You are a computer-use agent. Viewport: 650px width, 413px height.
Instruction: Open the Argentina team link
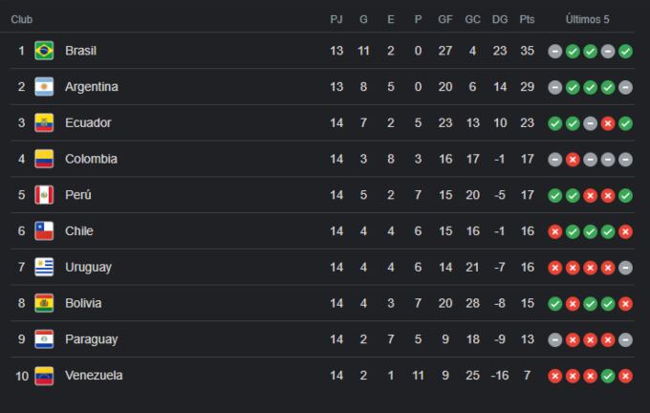click(92, 87)
